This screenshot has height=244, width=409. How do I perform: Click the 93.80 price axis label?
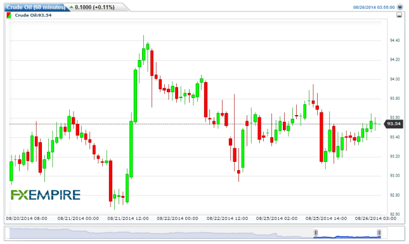(x=394, y=99)
